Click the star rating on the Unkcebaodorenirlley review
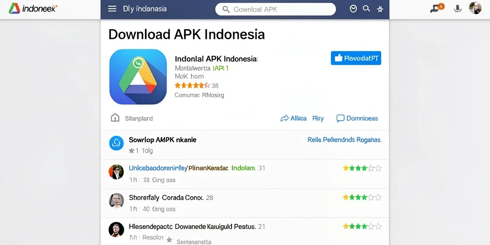490x245 pixels. point(362,168)
